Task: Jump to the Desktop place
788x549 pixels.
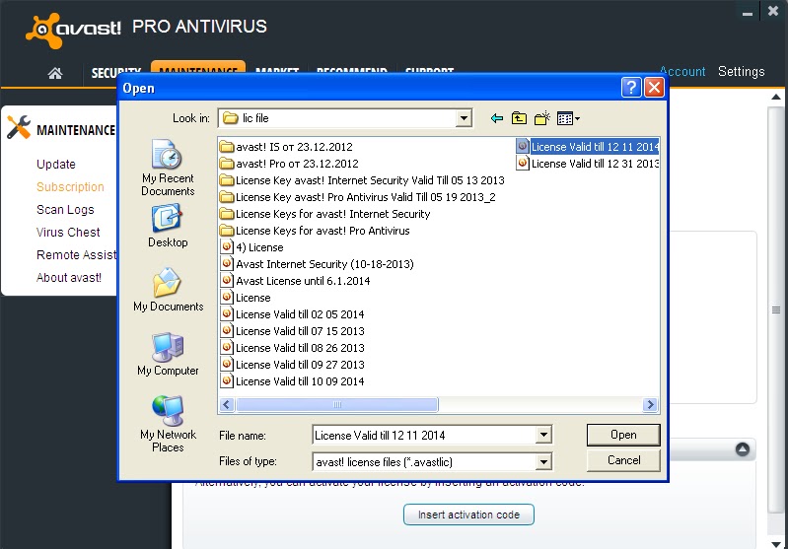Action: pos(168,226)
